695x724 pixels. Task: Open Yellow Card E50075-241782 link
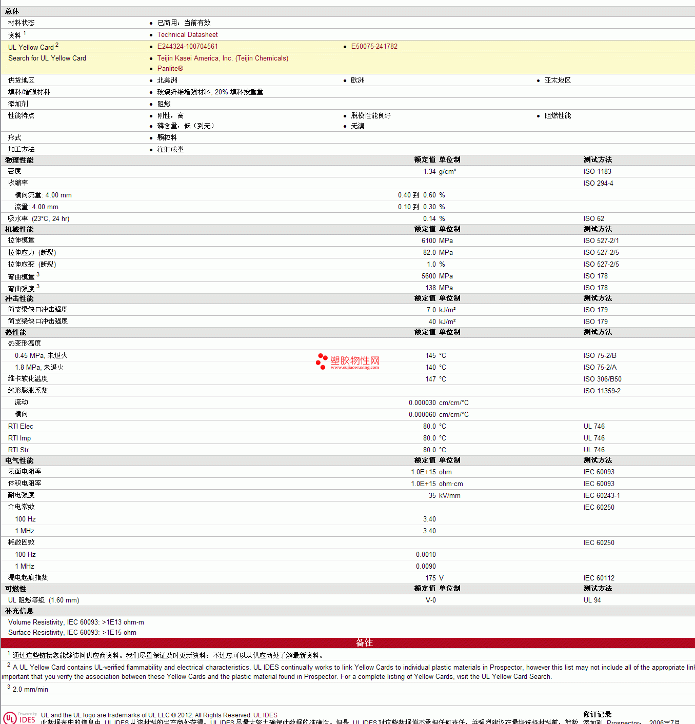374,46
